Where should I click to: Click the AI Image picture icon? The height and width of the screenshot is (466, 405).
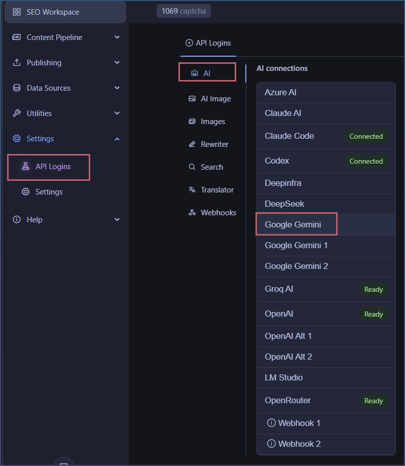(192, 98)
